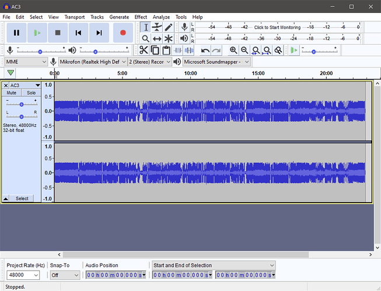Zoom out on the waveform
The height and width of the screenshot is (291, 381).
(x=244, y=50)
